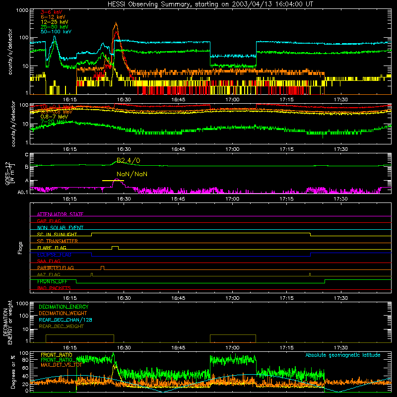Select the yellow FRONT_RATIO legend label

pyautogui.click(x=57, y=355)
